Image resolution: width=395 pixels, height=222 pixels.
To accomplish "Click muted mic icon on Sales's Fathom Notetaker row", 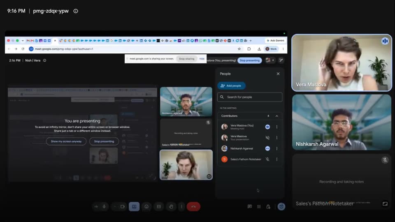I will pyautogui.click(x=267, y=160).
